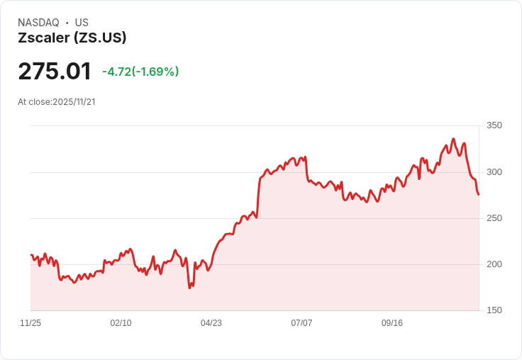The image size is (522, 360).
Task: Click the current price 275.01
Action: pyautogui.click(x=55, y=72)
